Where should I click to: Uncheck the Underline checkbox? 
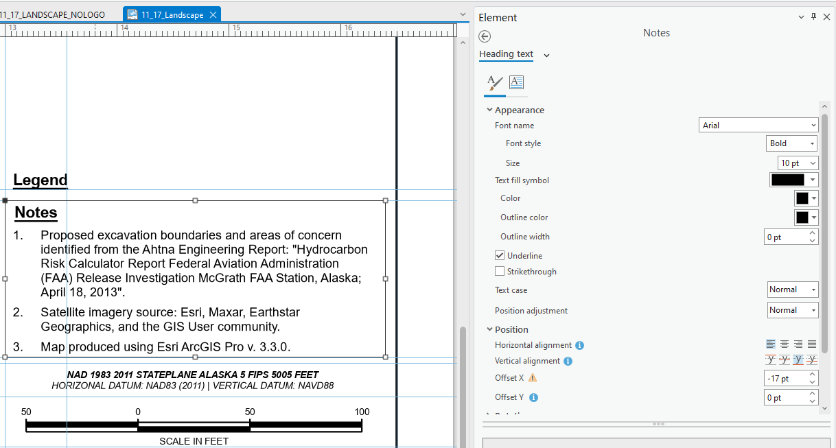pos(500,255)
